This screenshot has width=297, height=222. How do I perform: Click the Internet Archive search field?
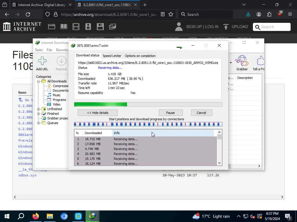[271, 27]
